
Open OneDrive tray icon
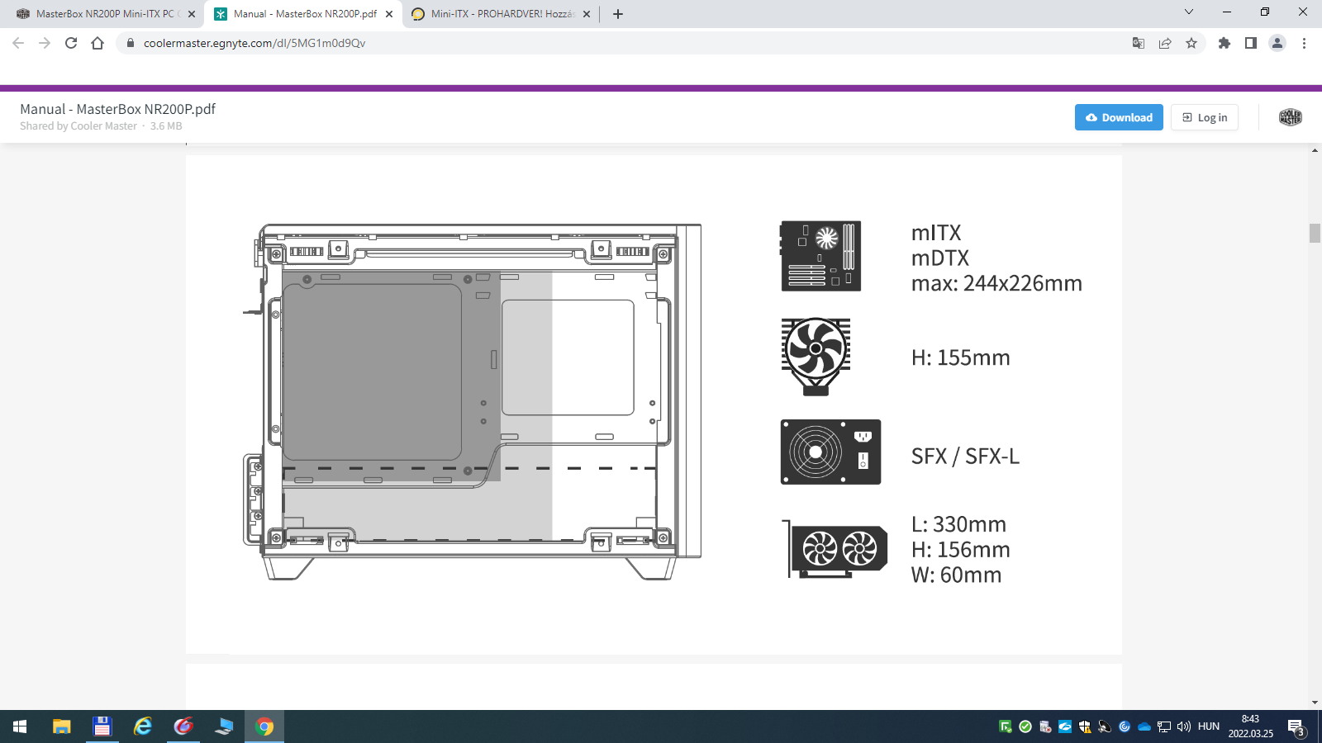[x=1144, y=726]
